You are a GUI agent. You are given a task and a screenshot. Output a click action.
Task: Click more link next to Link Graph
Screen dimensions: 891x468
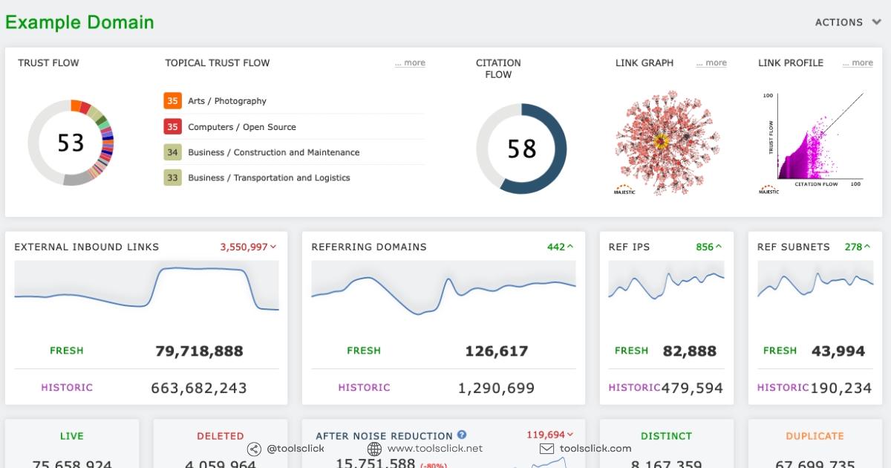pyautogui.click(x=711, y=63)
